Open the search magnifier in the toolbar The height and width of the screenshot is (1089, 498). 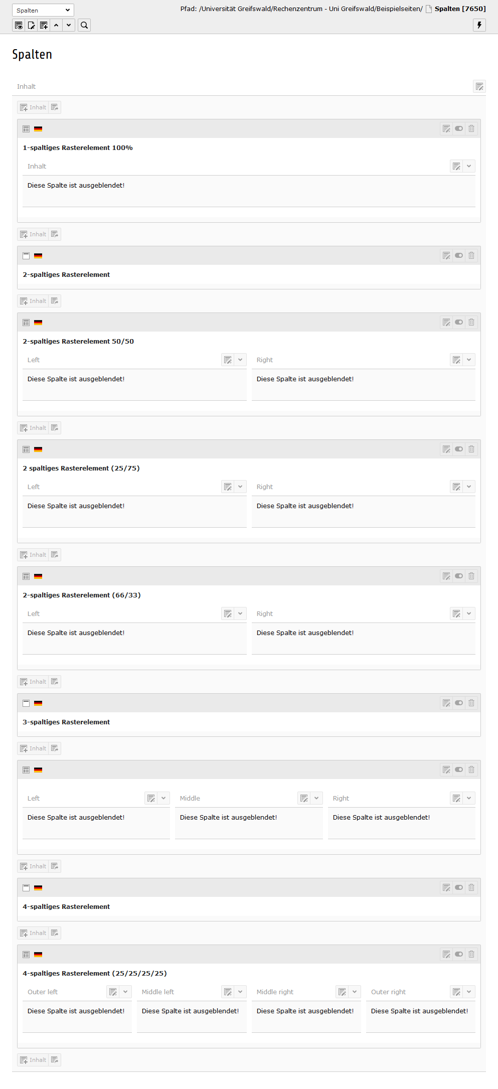[84, 25]
